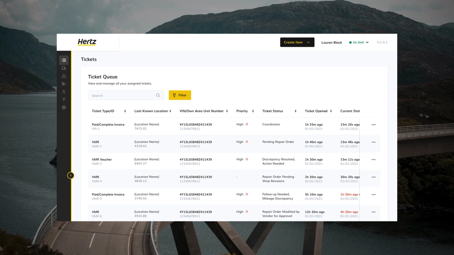This screenshot has width=454, height=255.
Task: Open the settings gear icon in sidebar
Action: click(64, 107)
